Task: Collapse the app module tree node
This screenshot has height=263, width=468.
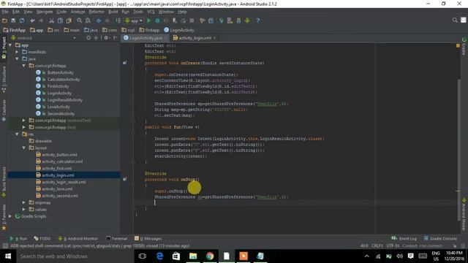Action: (11, 45)
